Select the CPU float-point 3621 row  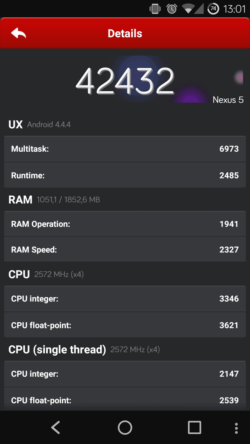click(x=125, y=325)
